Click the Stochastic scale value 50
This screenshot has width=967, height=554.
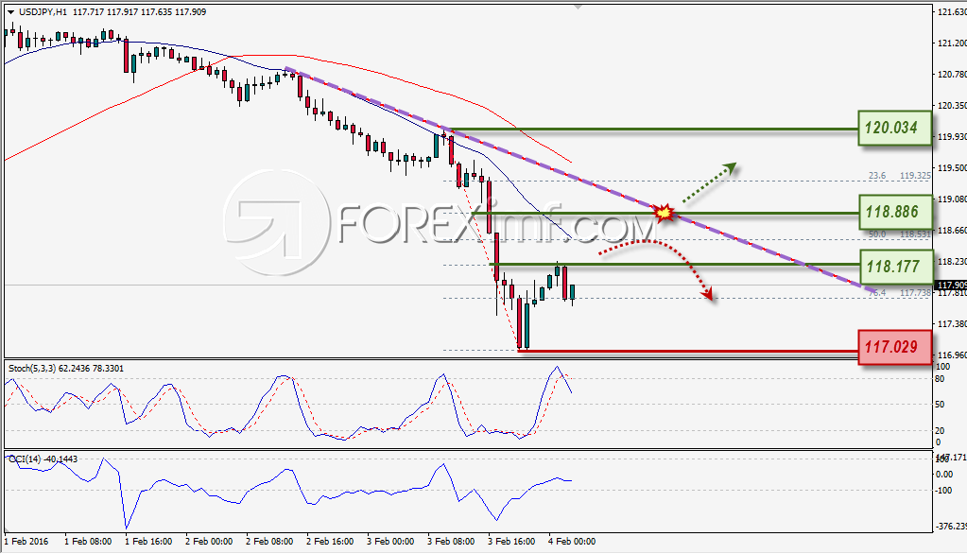(940, 405)
